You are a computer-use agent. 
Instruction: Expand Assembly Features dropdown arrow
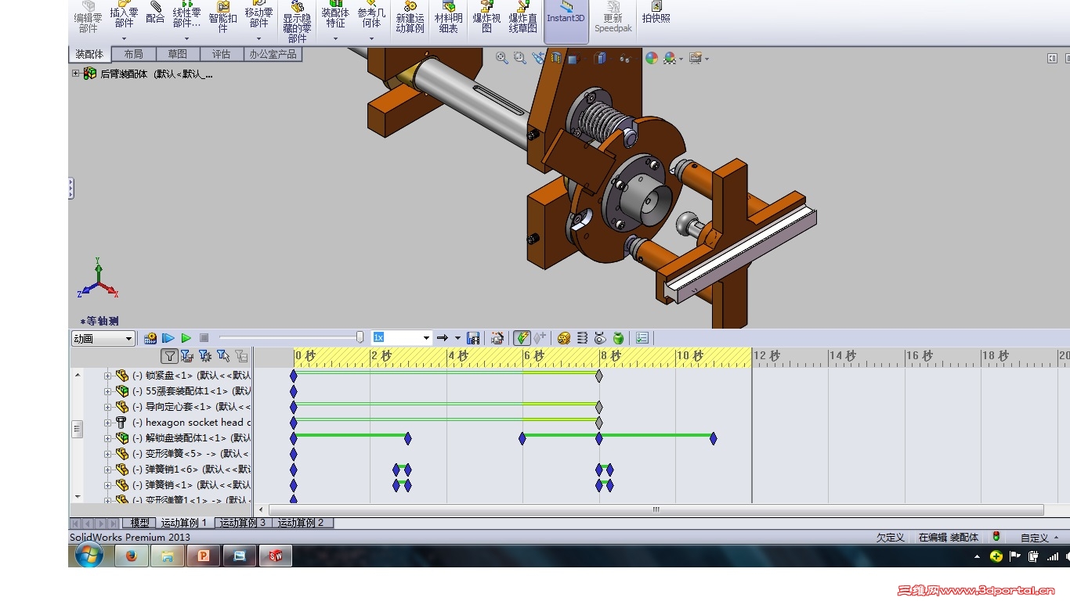(x=335, y=38)
